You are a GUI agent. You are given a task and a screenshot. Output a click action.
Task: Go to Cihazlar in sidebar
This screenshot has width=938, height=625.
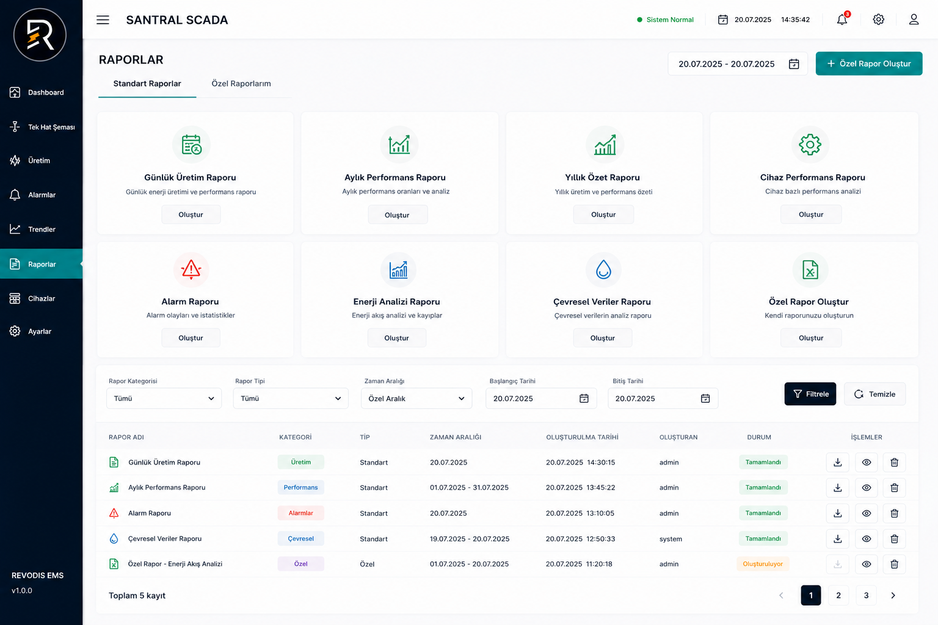(42, 298)
